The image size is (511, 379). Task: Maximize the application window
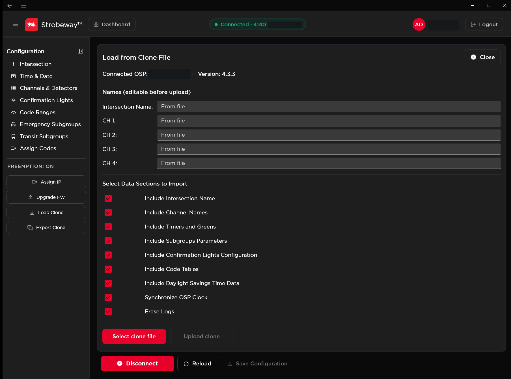pos(489,6)
